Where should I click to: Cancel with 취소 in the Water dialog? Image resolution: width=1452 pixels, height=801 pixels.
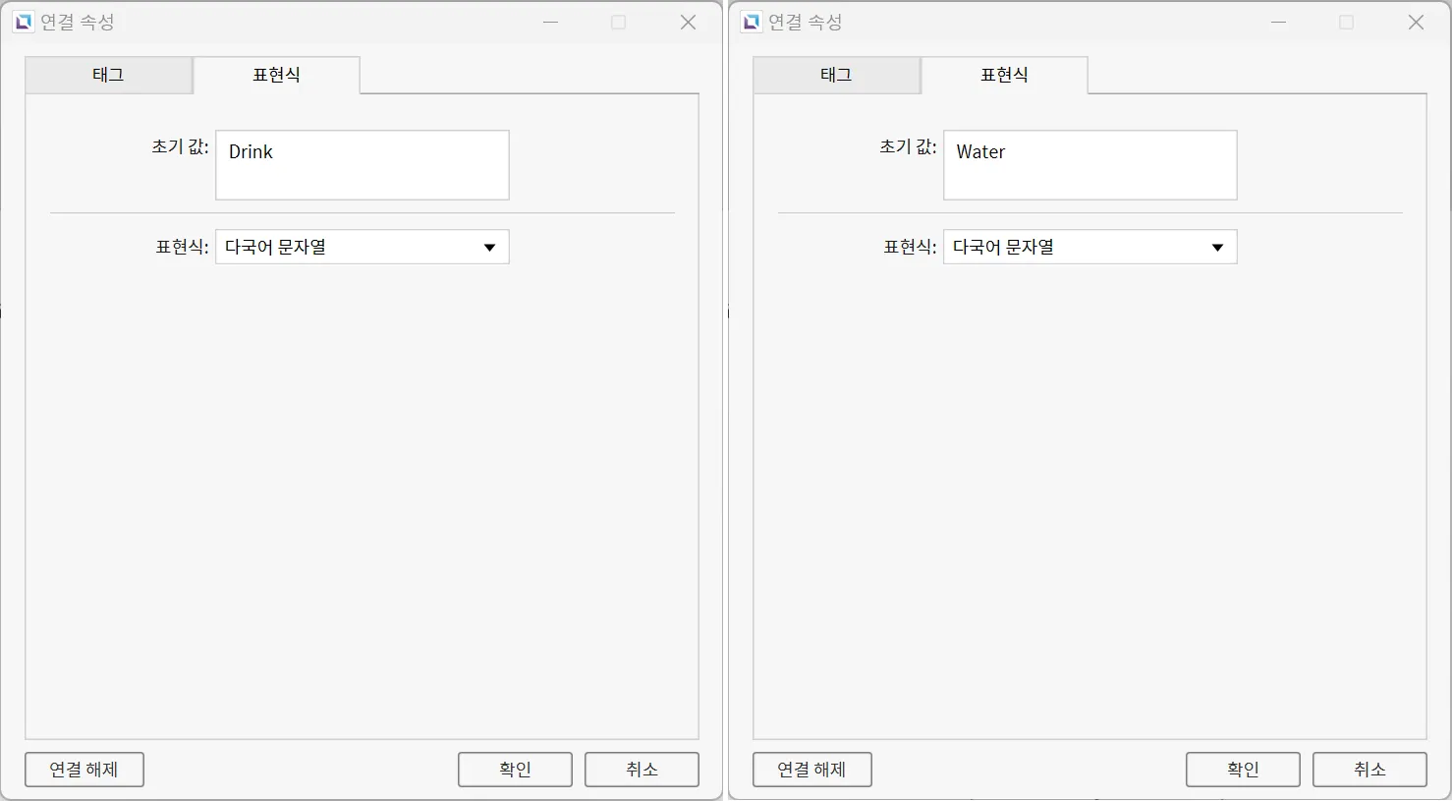coord(1369,770)
